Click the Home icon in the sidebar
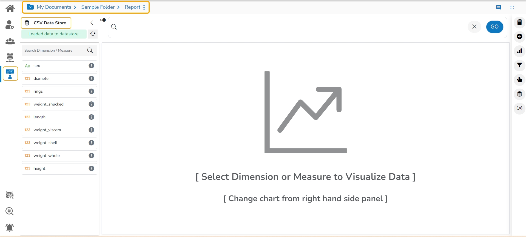The width and height of the screenshot is (526, 237). pos(10,8)
